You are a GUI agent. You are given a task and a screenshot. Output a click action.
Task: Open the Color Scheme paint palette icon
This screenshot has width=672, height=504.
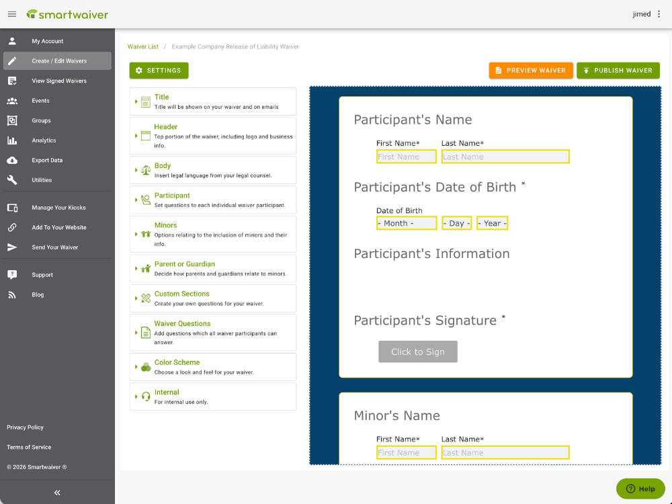[x=144, y=366]
